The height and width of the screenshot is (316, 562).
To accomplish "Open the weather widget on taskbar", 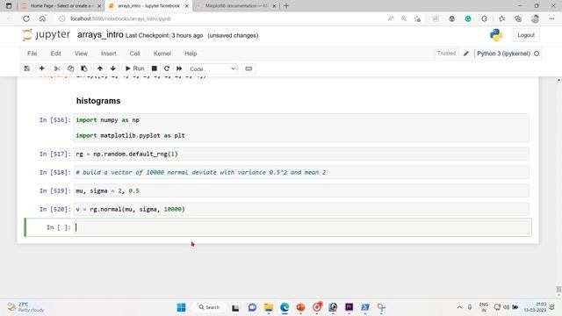I will pyautogui.click(x=25, y=307).
